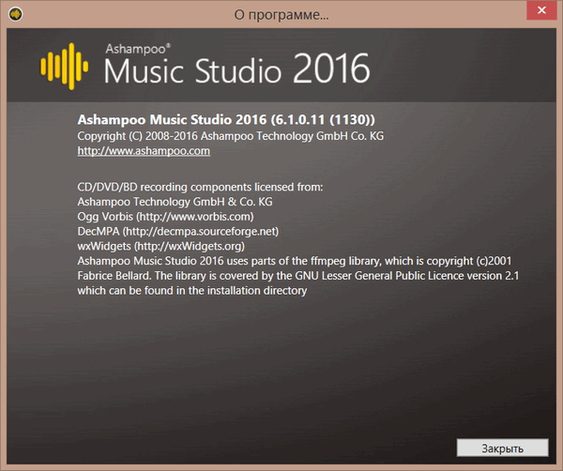Viewport: 563px width, 471px height.
Task: Click "which can be found in the installation directory"
Action: point(192,291)
